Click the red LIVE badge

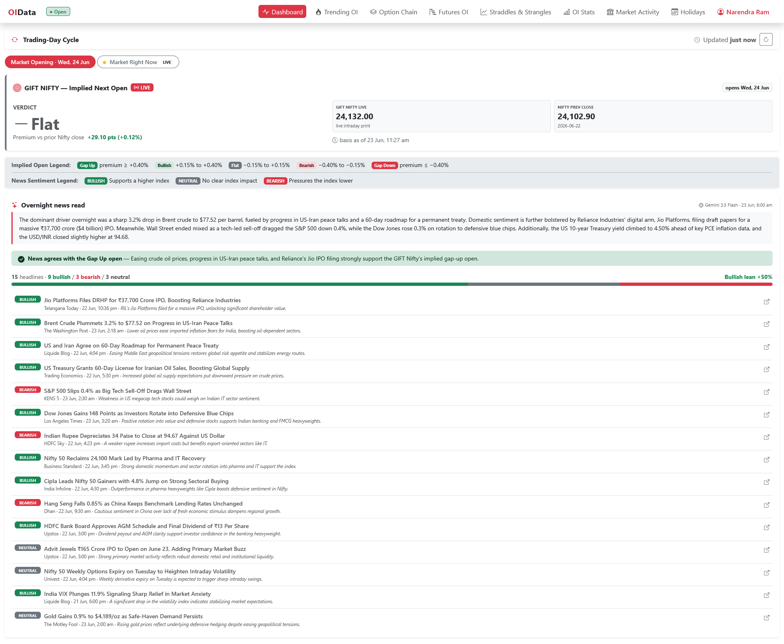point(142,88)
